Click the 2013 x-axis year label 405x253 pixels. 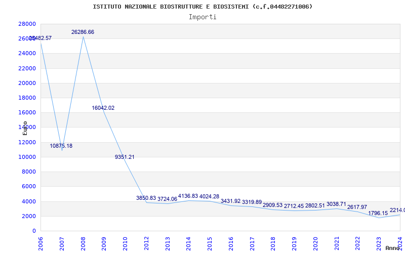pyautogui.click(x=168, y=244)
